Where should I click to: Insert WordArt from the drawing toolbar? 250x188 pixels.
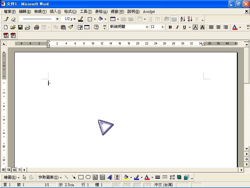pyautogui.click(x=109, y=177)
